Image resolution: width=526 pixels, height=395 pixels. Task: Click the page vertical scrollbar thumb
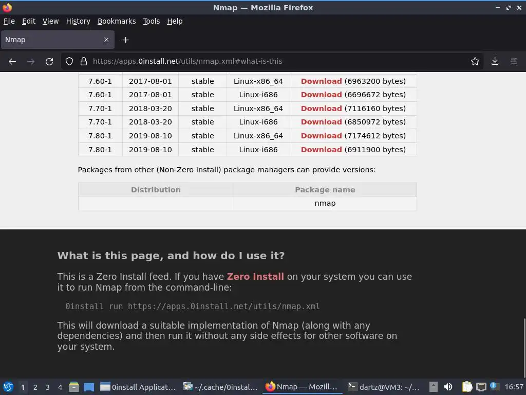[x=524, y=348]
